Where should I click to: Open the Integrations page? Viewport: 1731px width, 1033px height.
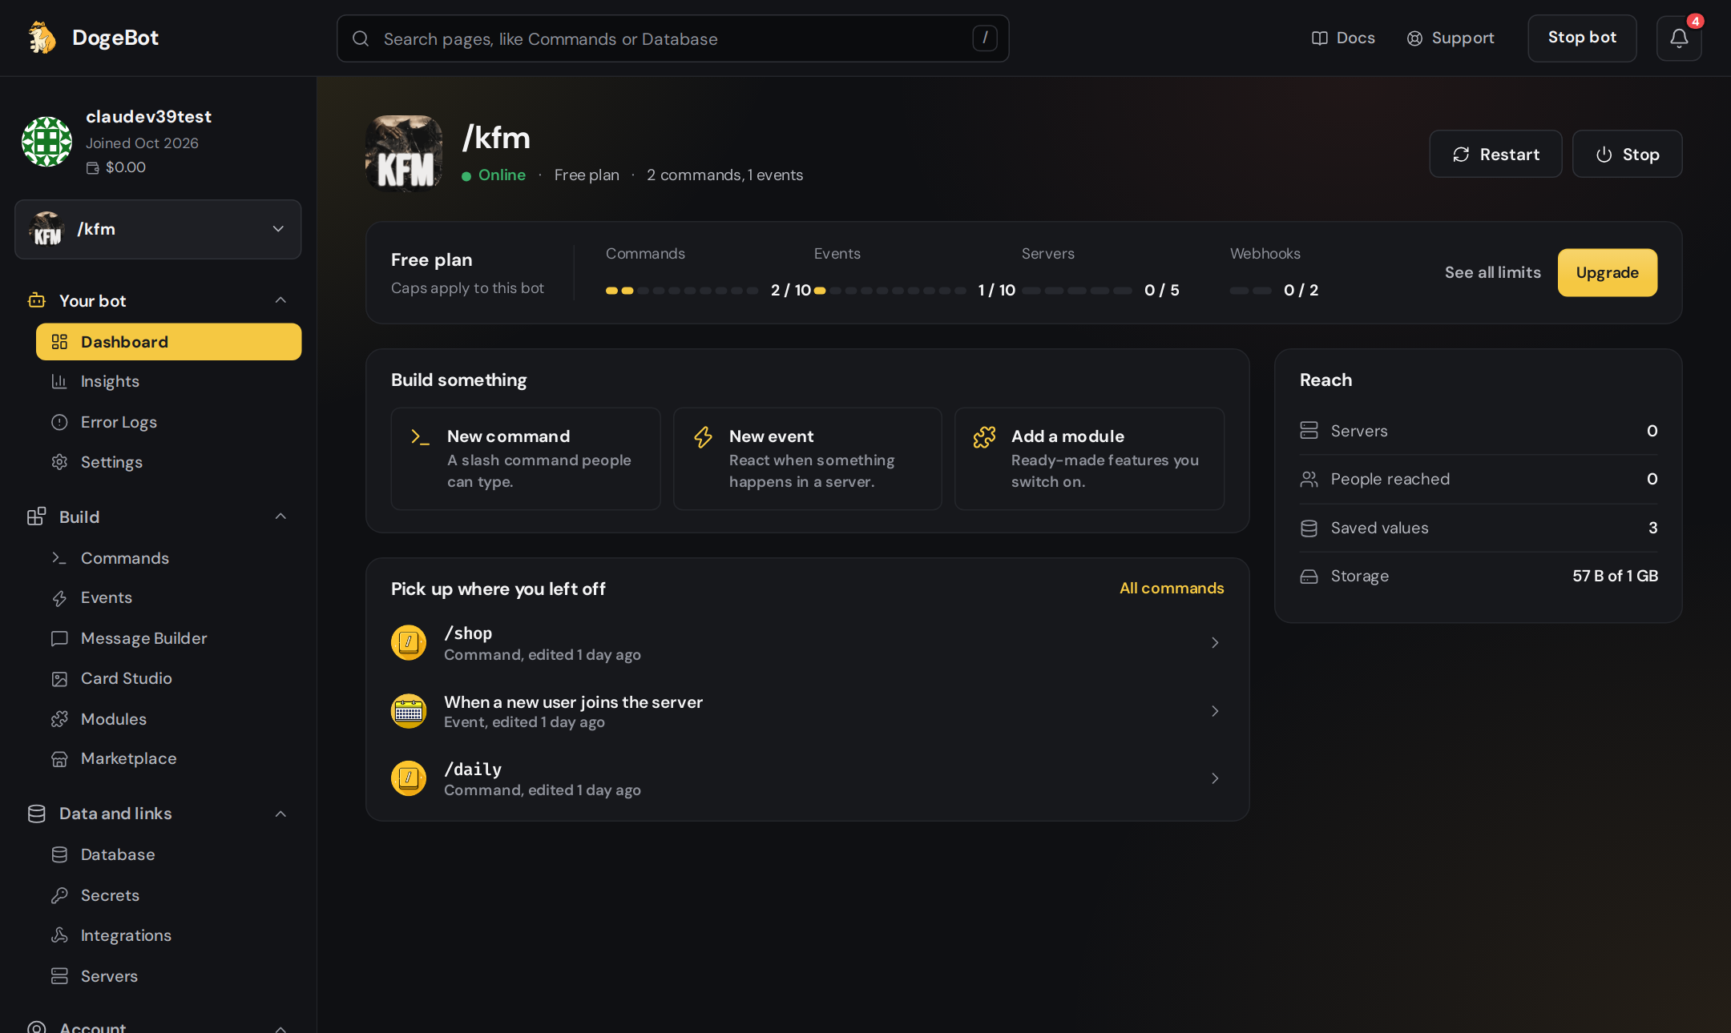click(x=168, y=935)
